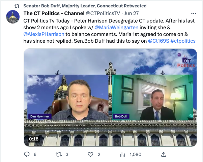Like the tweet with heart icon

[90, 154]
